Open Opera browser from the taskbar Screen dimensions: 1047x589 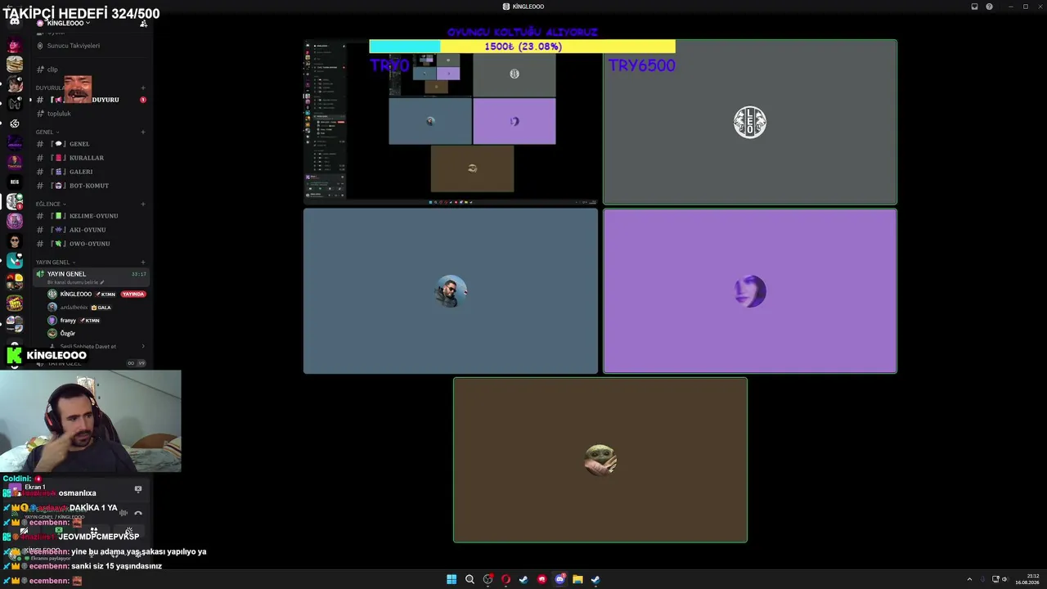point(506,579)
